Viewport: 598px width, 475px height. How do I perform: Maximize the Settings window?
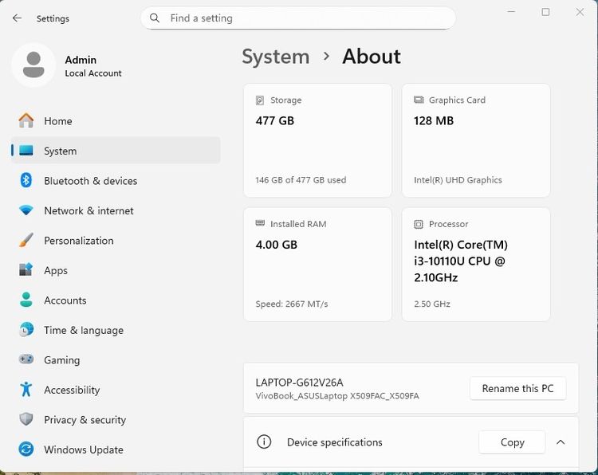(x=545, y=12)
